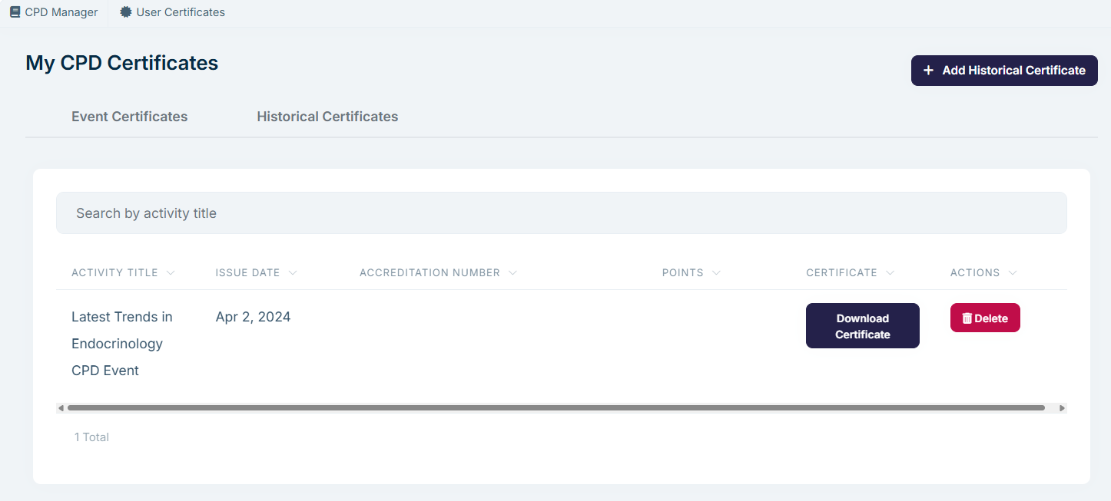
Task: Open the Issue Date column chevron
Action: pos(293,273)
